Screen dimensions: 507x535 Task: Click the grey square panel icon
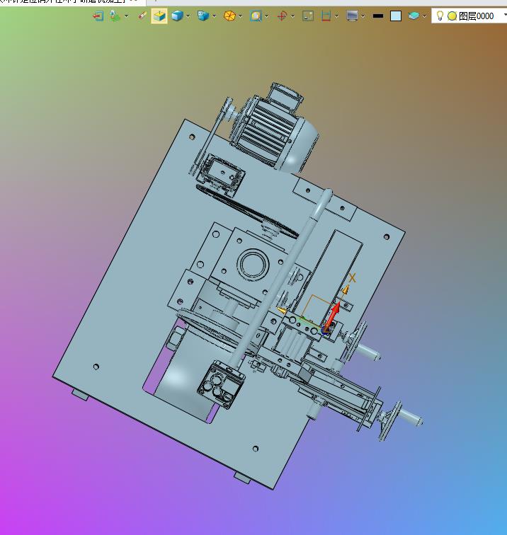tap(308, 16)
